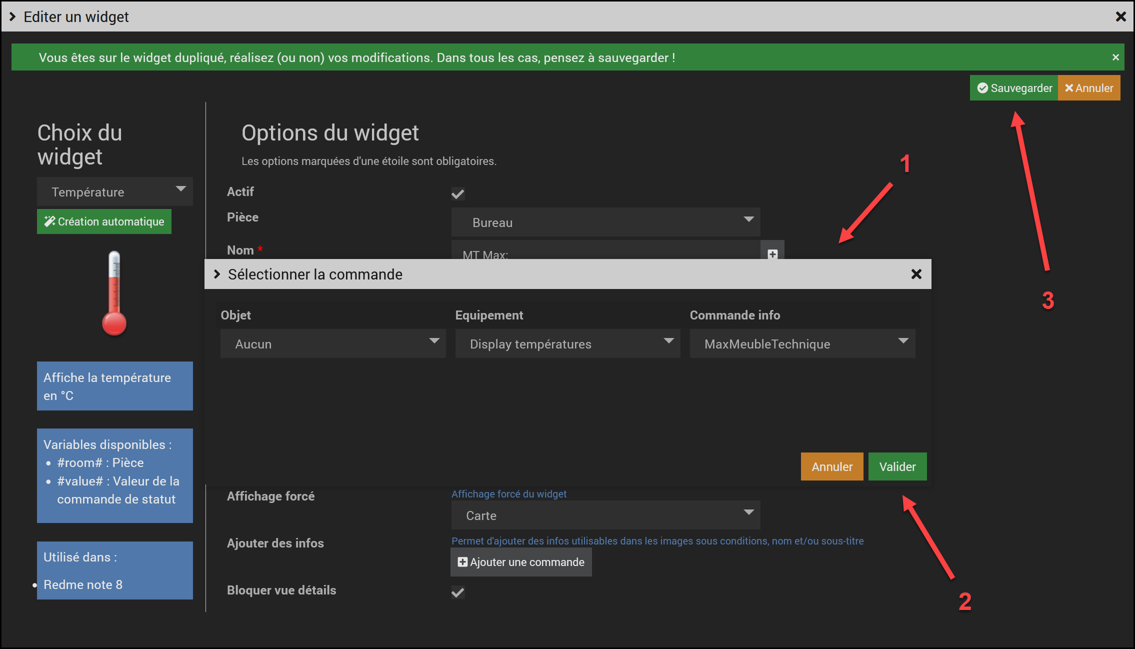Click Ajouter une commande button

[x=521, y=562]
